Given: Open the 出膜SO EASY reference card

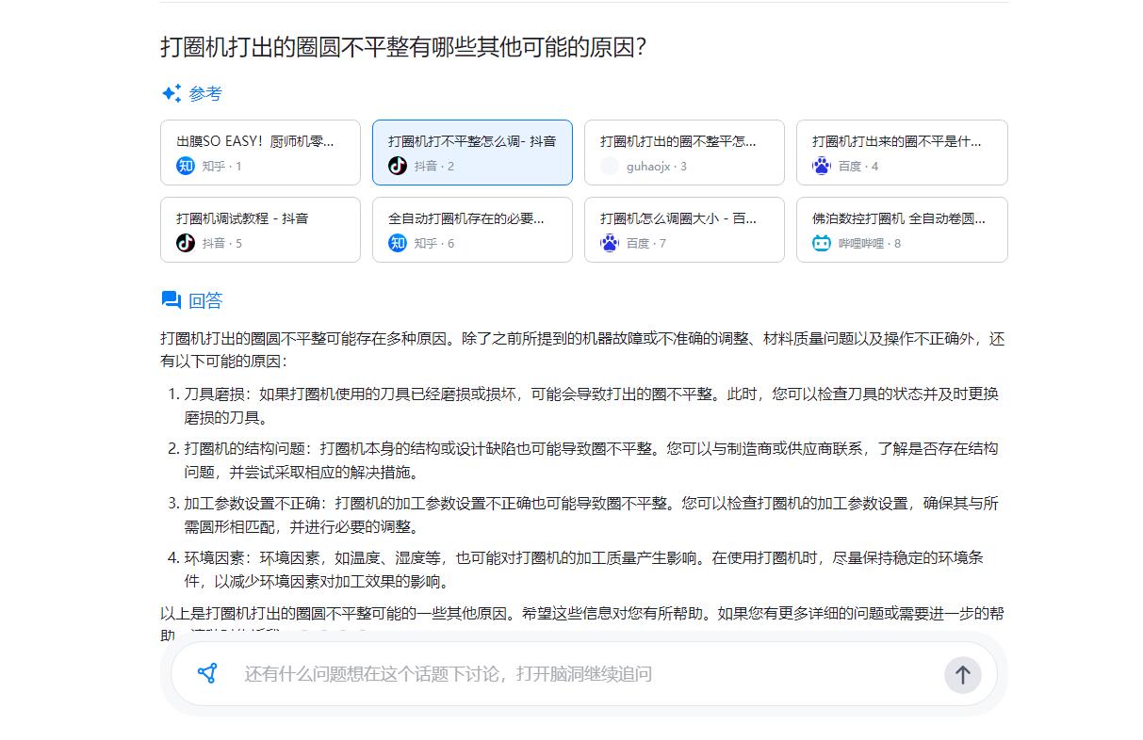Looking at the screenshot, I should [x=260, y=153].
